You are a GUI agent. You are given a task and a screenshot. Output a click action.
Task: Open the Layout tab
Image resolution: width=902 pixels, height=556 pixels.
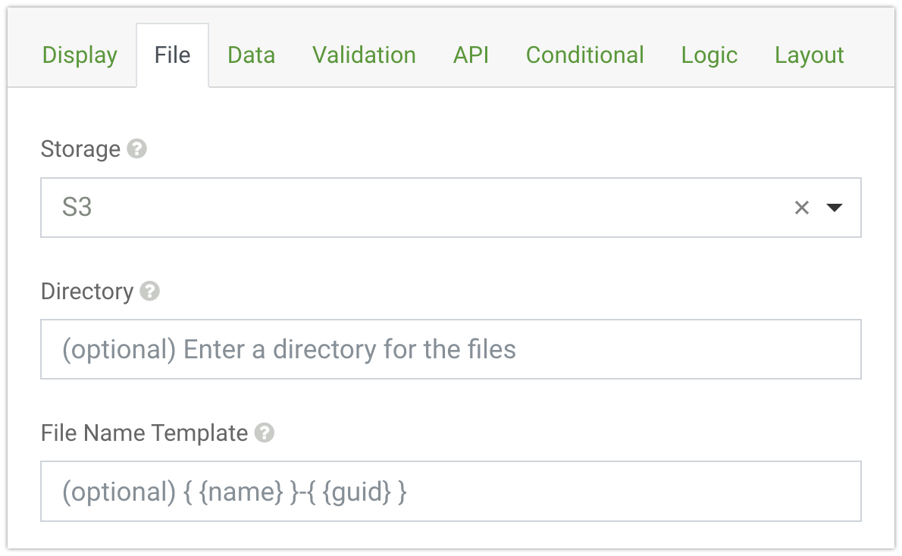[x=809, y=55]
